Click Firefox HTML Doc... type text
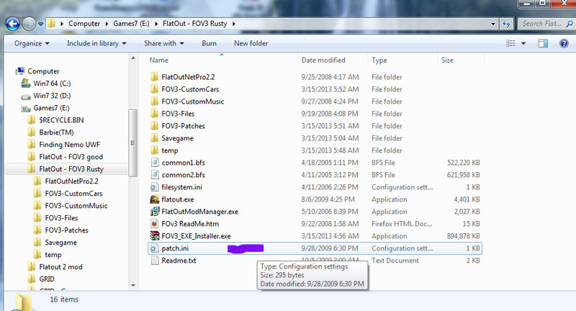This screenshot has height=311, width=576. [x=402, y=224]
